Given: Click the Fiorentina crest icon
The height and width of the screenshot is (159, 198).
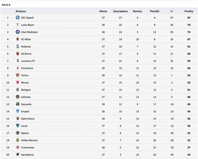Looking at the screenshot, I should coord(18,68).
